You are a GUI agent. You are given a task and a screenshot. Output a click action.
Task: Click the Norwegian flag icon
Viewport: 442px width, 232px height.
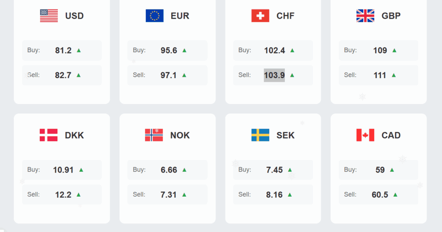click(x=154, y=135)
